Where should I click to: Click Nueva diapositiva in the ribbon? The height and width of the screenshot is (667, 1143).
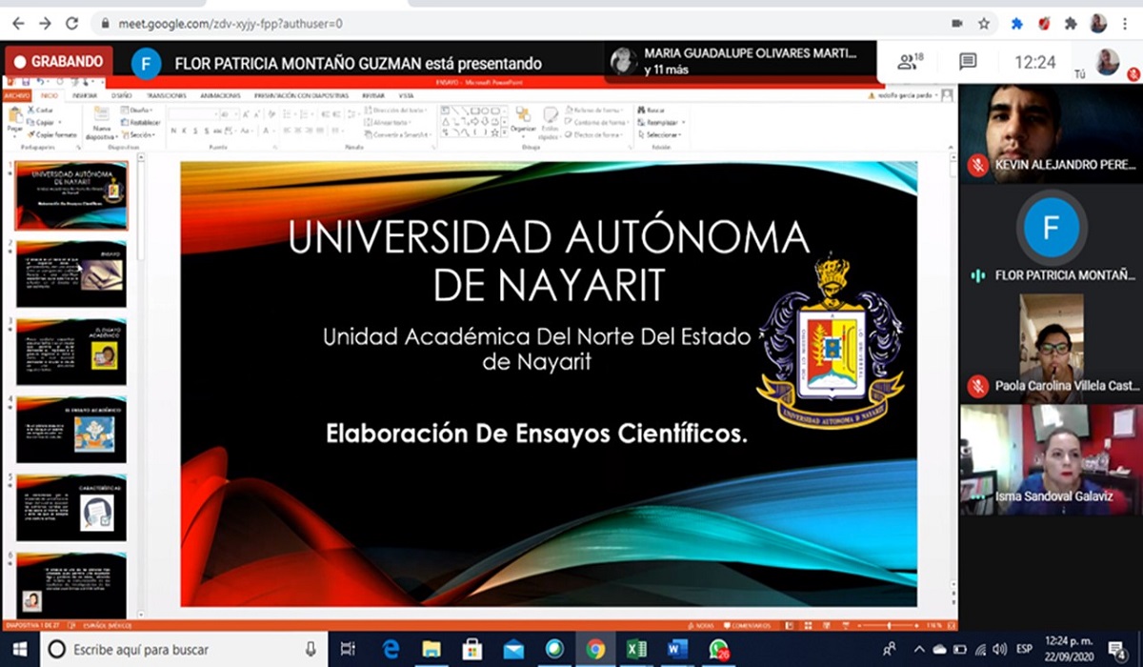[x=101, y=122]
